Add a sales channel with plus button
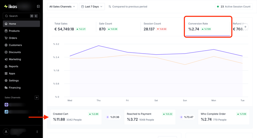This screenshot has width=257, height=138. [x=37, y=97]
